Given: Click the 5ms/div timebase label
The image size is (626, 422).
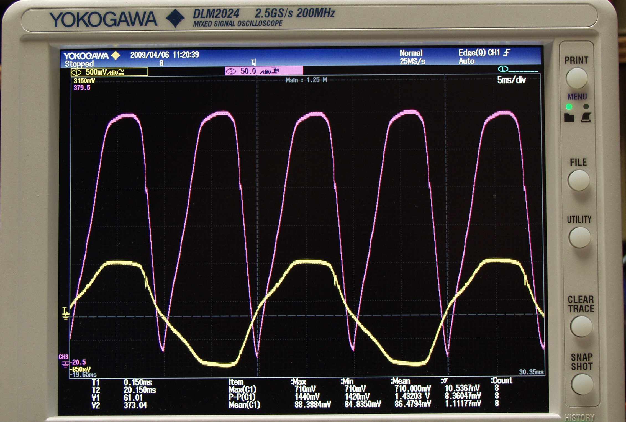Looking at the screenshot, I should pyautogui.click(x=511, y=80).
